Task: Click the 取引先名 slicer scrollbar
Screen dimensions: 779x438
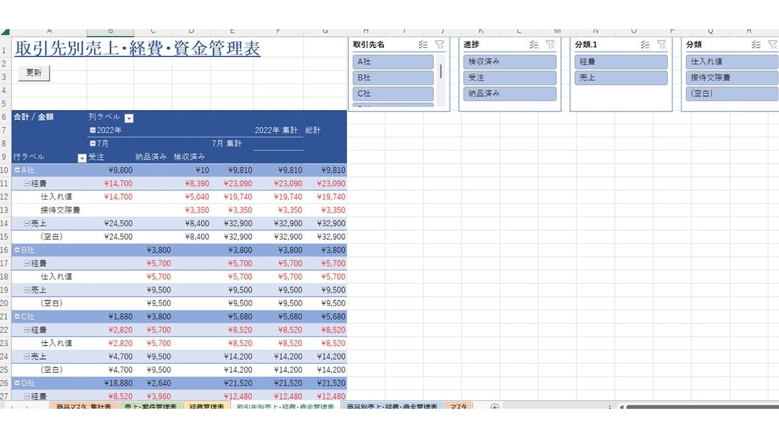Action: [x=440, y=72]
